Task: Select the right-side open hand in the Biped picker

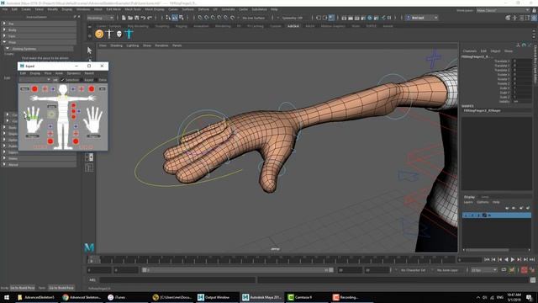Action: [x=93, y=120]
